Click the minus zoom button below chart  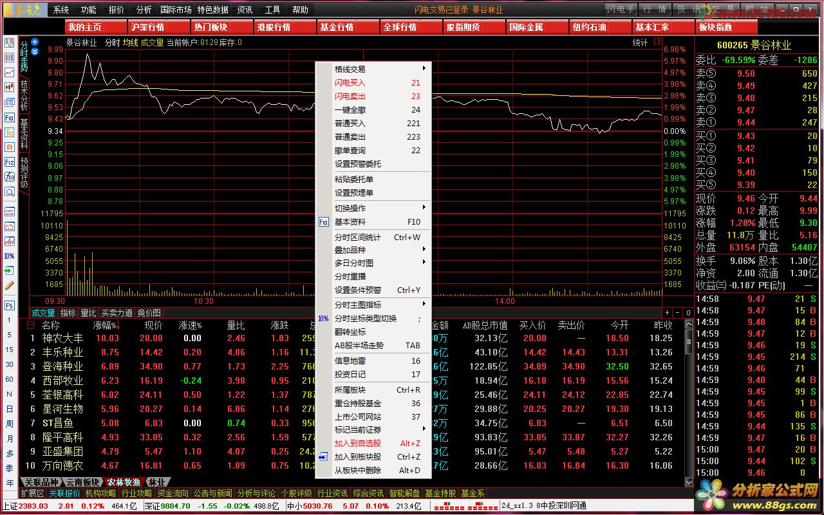pos(679,313)
